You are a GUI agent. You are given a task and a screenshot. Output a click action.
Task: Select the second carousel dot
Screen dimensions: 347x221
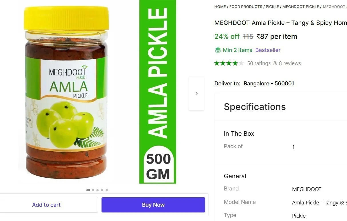coord(93,190)
